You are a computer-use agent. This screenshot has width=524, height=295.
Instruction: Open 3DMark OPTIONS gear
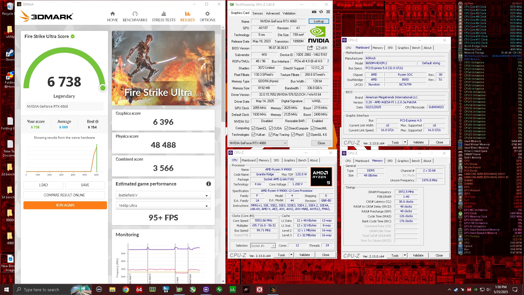click(x=207, y=17)
